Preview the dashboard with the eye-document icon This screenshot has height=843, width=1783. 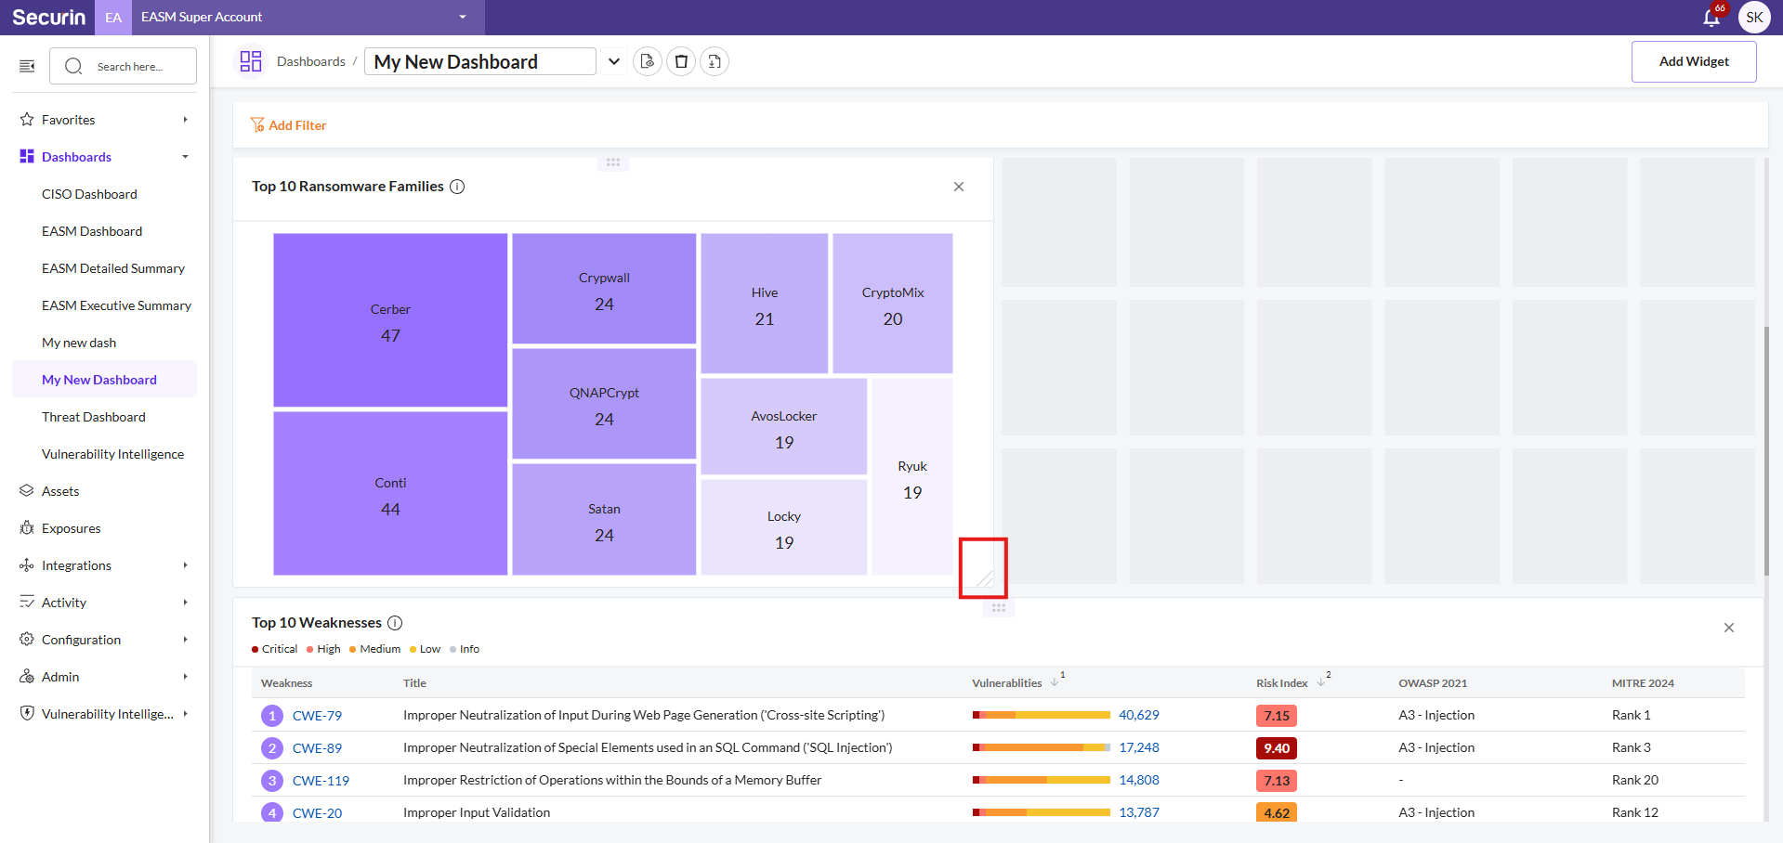648,61
